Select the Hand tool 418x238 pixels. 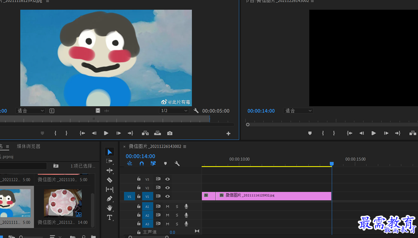coord(109,208)
